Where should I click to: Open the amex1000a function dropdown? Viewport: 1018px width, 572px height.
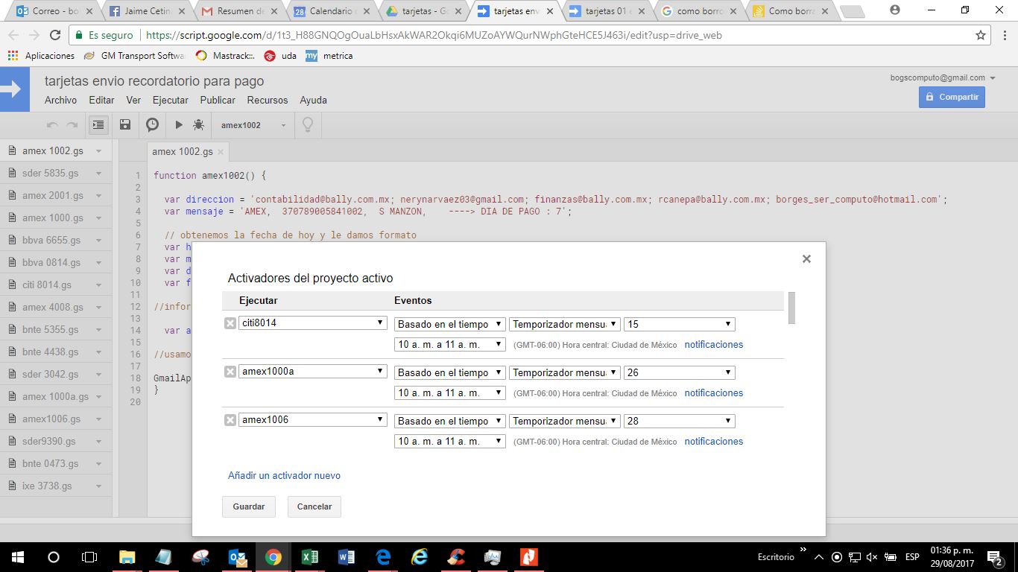[313, 372]
